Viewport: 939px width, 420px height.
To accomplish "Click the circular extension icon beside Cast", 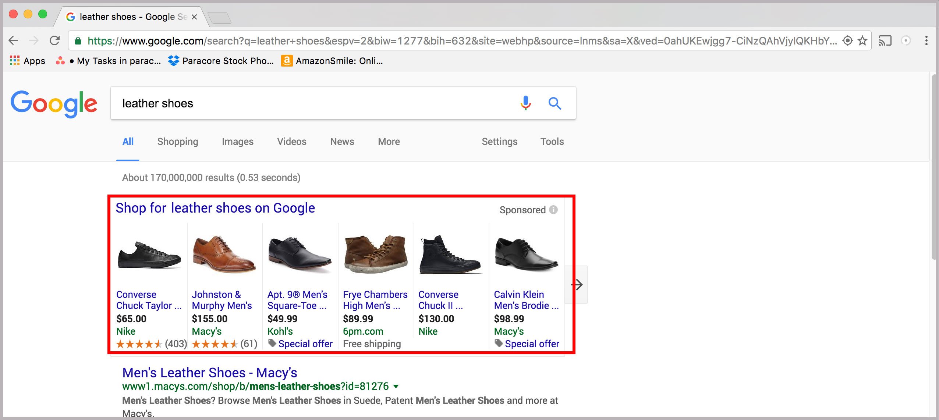I will click(x=906, y=40).
